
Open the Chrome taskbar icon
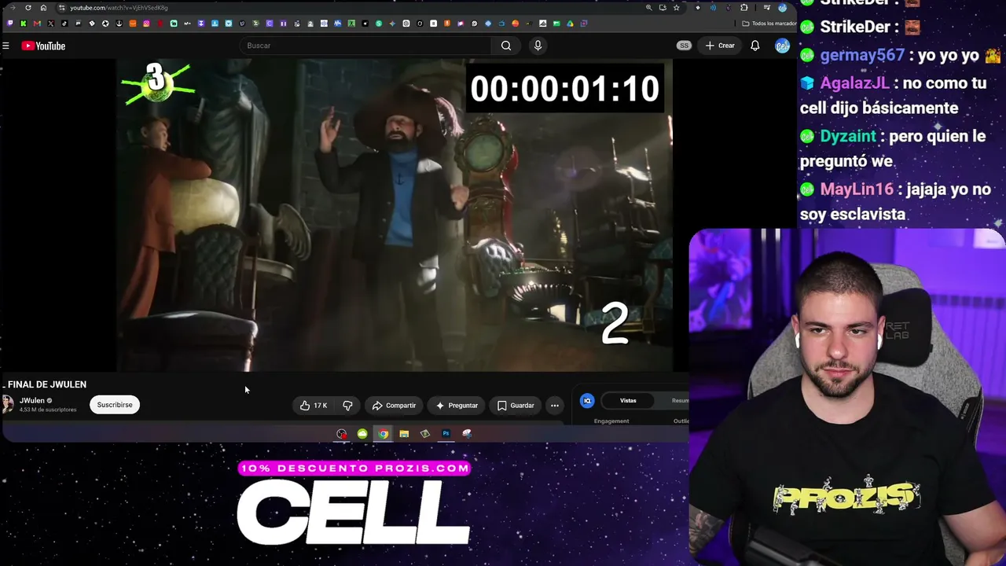coord(383,434)
